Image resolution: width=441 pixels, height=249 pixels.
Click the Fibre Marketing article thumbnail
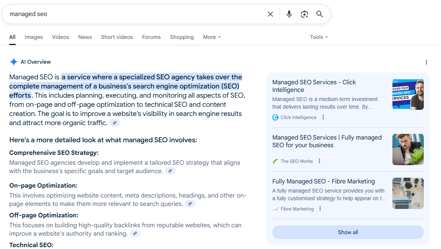pyautogui.click(x=408, y=193)
